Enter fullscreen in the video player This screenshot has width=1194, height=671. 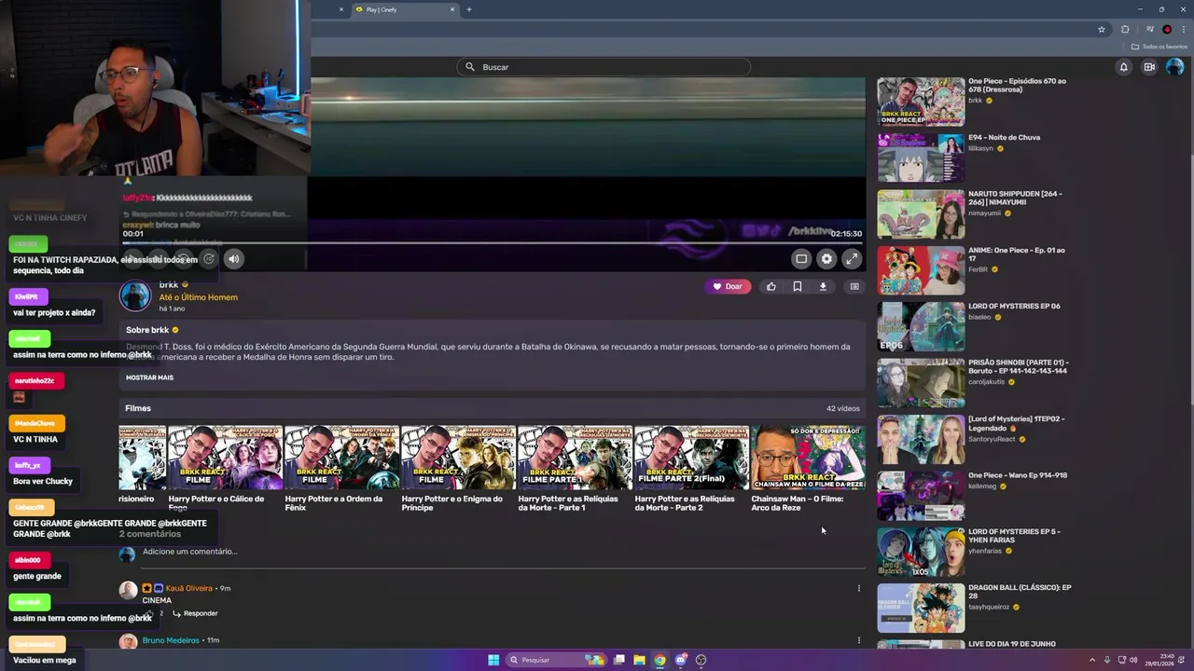click(x=852, y=259)
